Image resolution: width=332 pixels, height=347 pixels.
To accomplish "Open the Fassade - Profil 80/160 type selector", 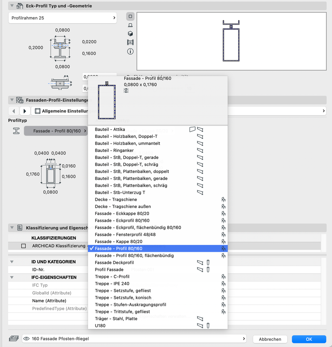I will [x=56, y=131].
